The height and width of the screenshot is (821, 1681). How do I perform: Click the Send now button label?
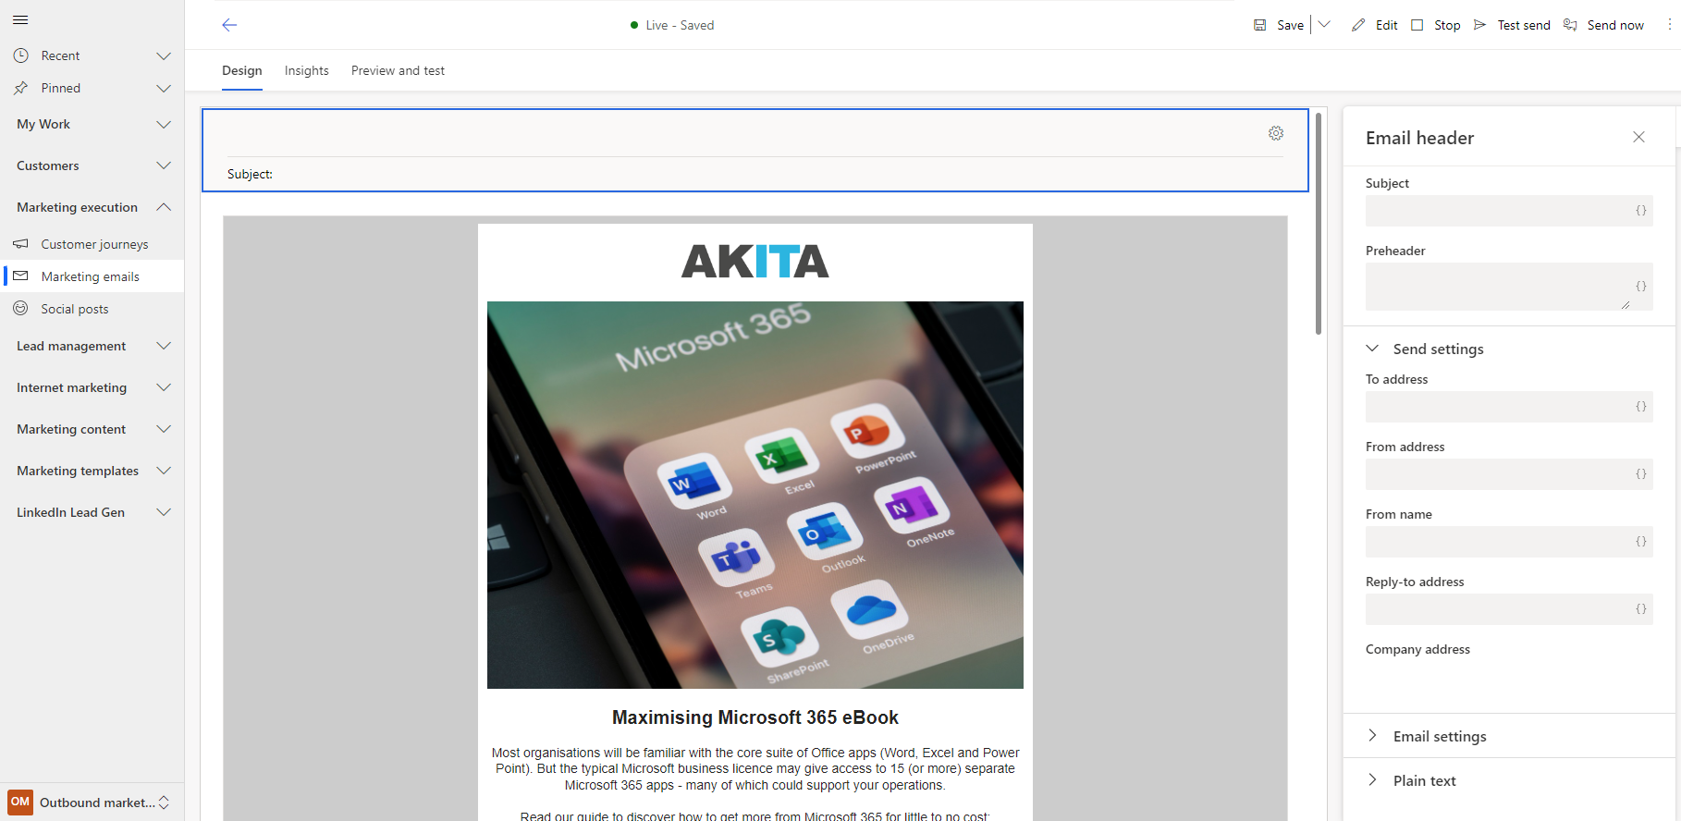(x=1615, y=25)
